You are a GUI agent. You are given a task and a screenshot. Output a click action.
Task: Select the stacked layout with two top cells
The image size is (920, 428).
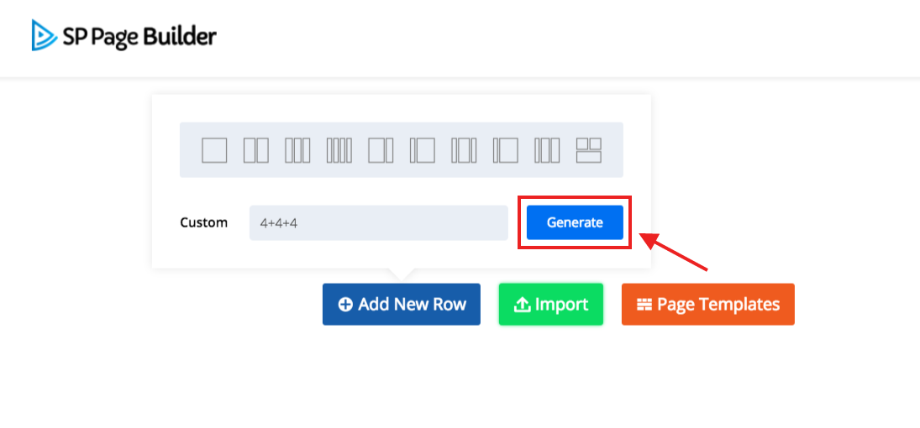[x=589, y=150]
